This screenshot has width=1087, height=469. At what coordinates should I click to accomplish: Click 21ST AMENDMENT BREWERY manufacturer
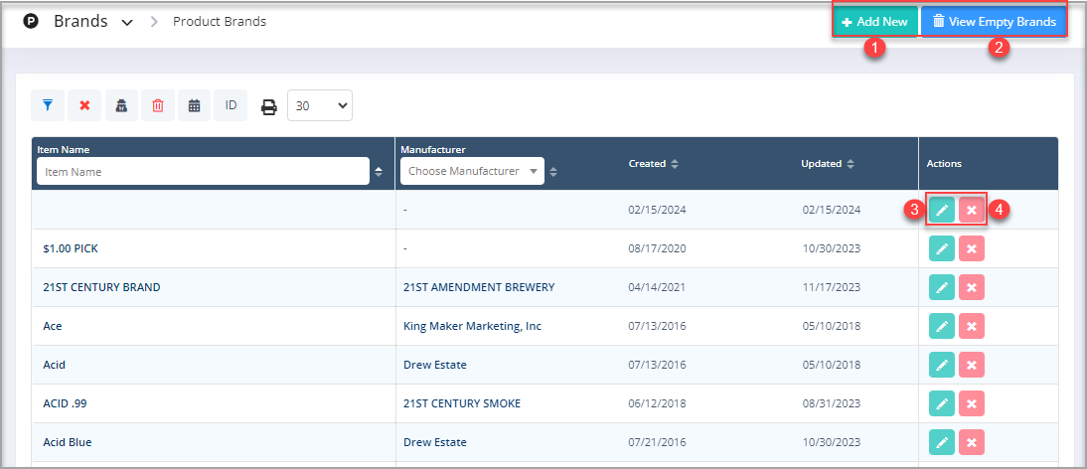tap(479, 287)
